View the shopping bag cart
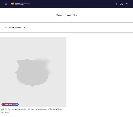Image resolution: width=133 pixels, height=117 pixels. tap(127, 4)
